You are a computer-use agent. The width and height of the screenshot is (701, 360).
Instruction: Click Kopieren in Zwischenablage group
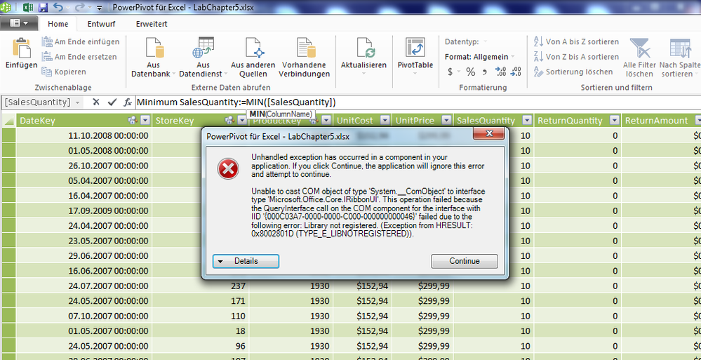pyautogui.click(x=64, y=72)
